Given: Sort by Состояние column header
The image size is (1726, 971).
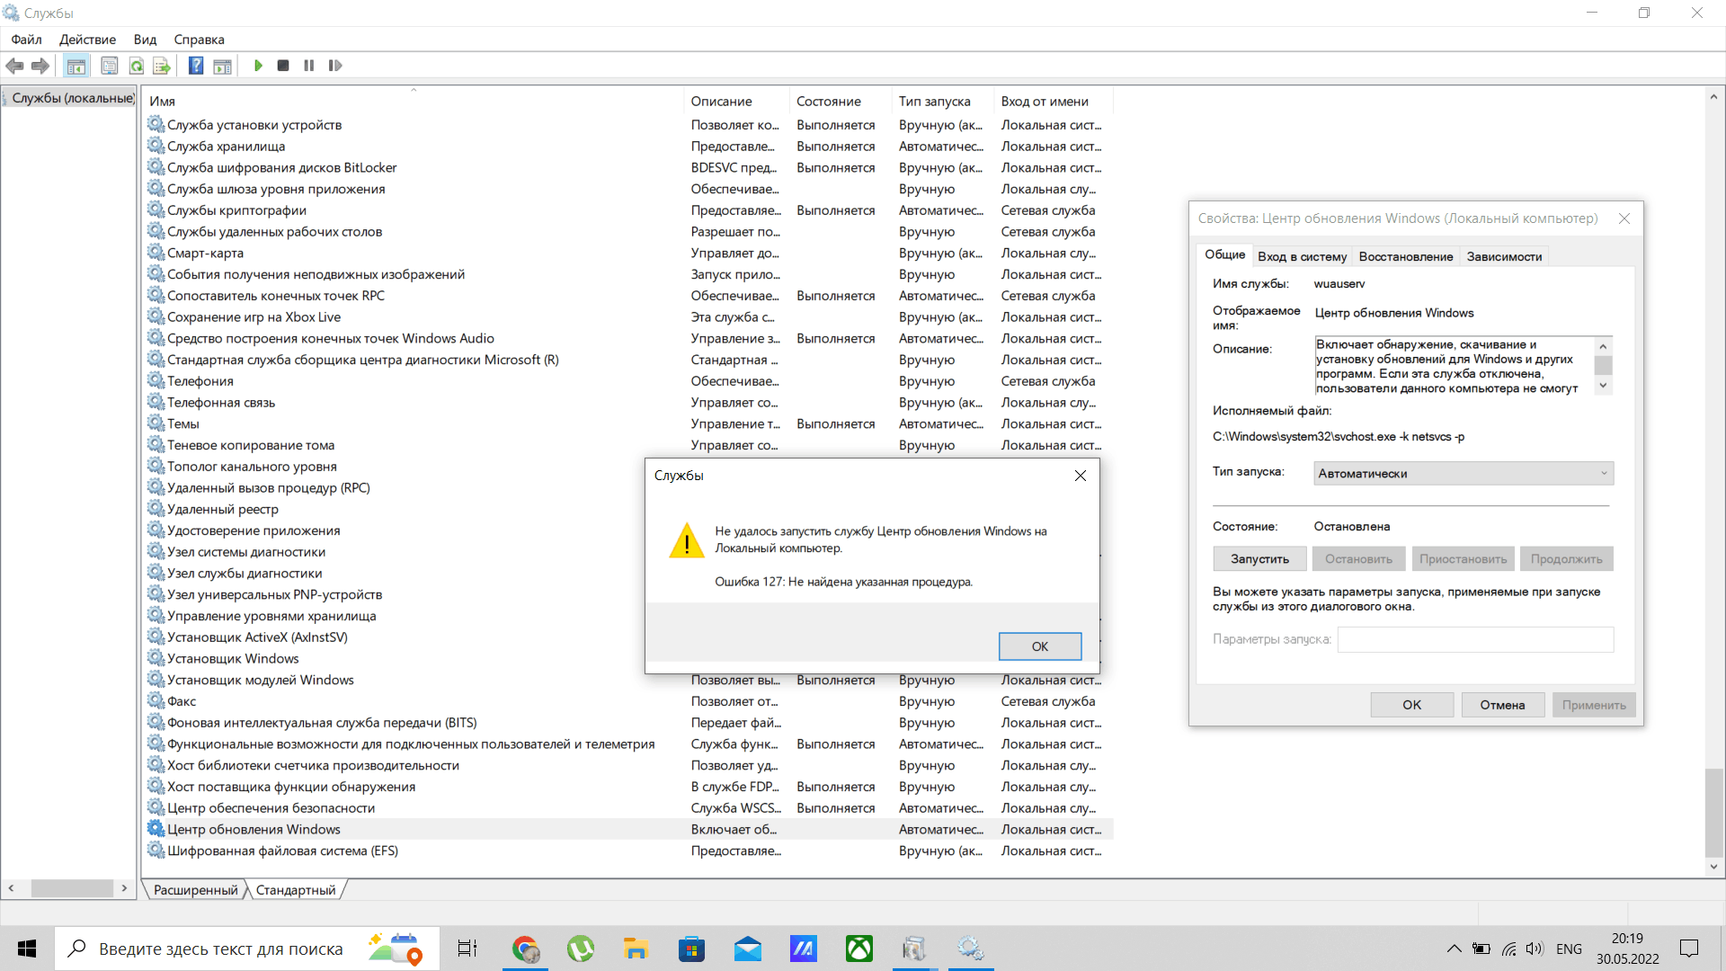Looking at the screenshot, I should click(x=841, y=101).
